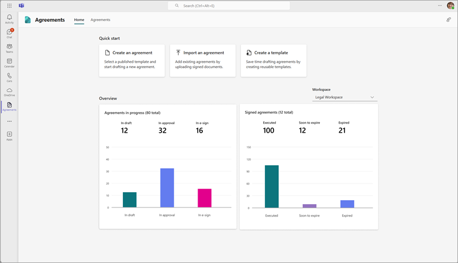Go to Teams in the sidebar
This screenshot has width=458, height=263.
[9, 48]
